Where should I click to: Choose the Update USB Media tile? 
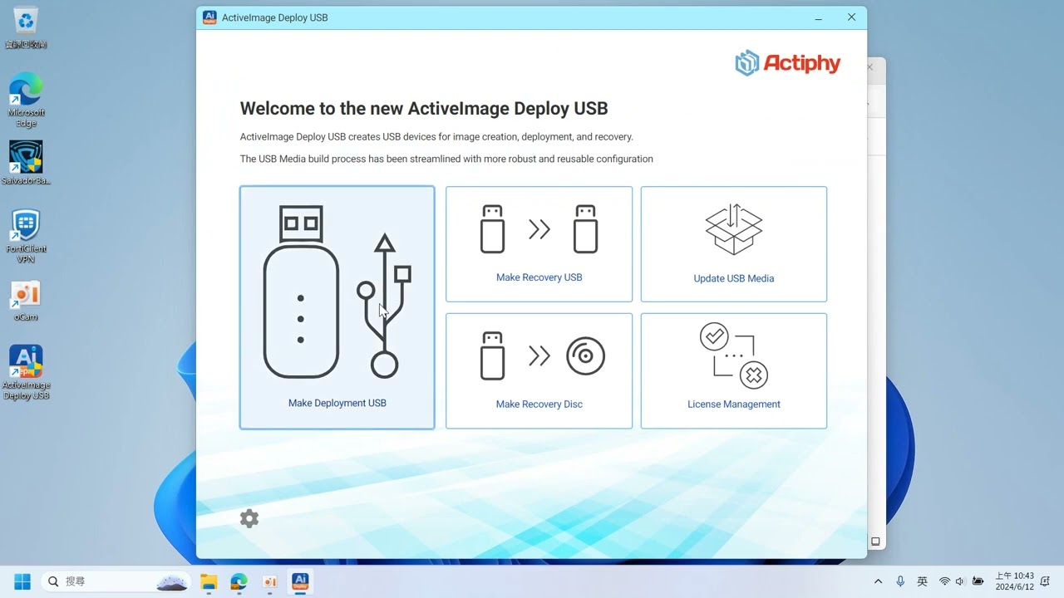(734, 244)
